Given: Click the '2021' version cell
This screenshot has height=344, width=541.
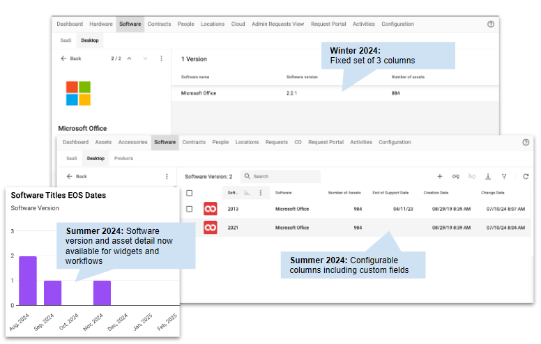Looking at the screenshot, I should (x=233, y=228).
